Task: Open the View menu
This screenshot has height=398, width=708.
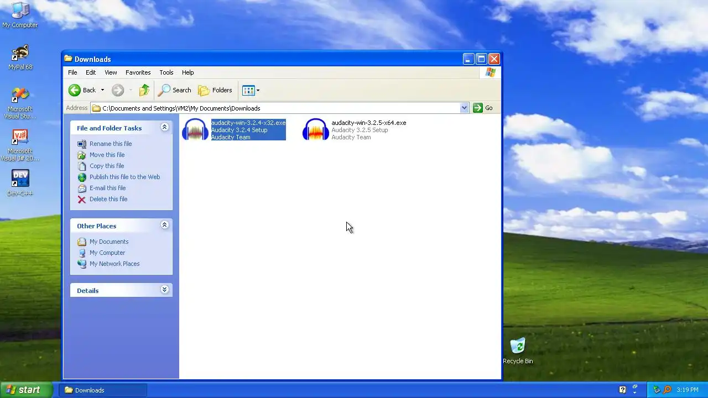Action: point(111,72)
